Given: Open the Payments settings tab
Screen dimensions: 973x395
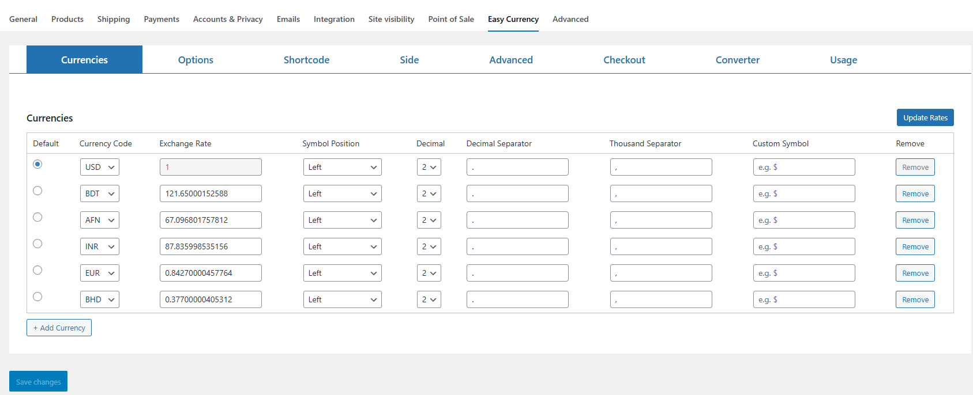Looking at the screenshot, I should coord(161,19).
